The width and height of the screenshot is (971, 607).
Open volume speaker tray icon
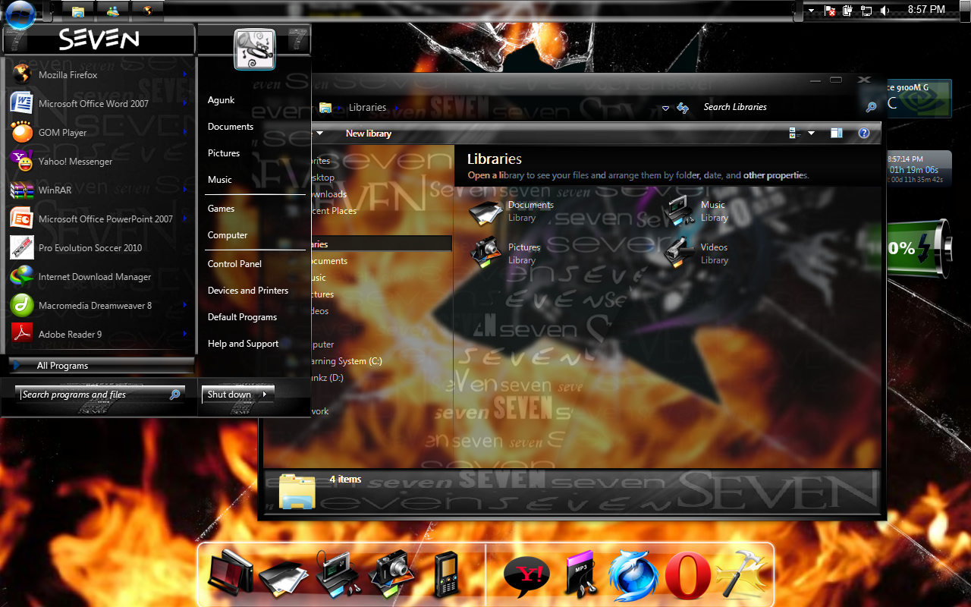click(x=885, y=11)
